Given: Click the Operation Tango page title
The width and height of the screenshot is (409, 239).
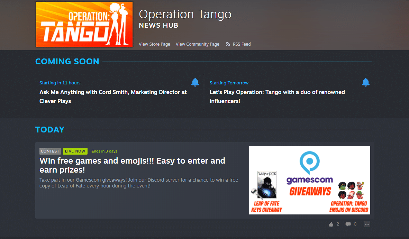Looking at the screenshot, I should point(185,14).
